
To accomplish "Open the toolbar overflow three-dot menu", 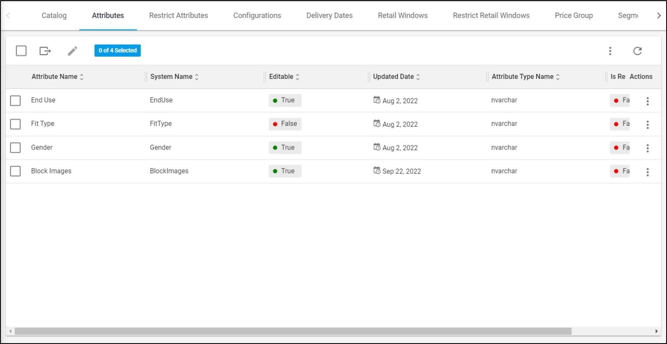I will tap(610, 51).
